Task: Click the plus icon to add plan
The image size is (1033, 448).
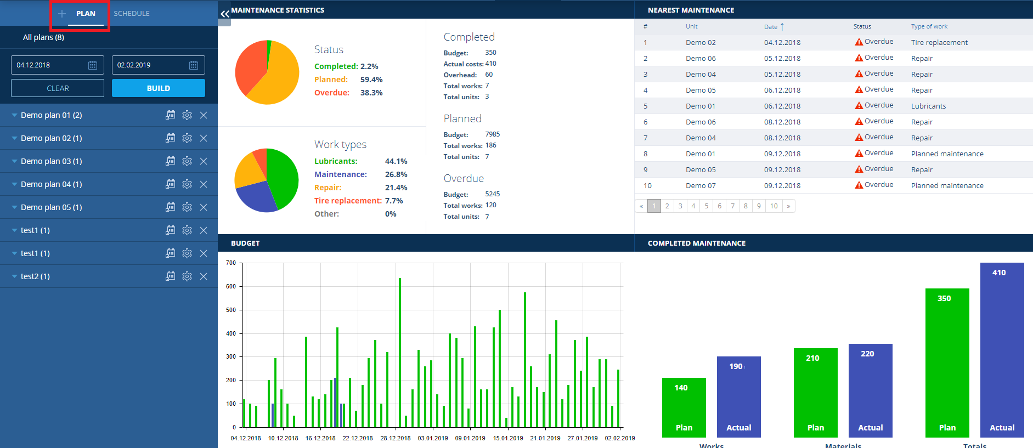Action: (x=62, y=14)
